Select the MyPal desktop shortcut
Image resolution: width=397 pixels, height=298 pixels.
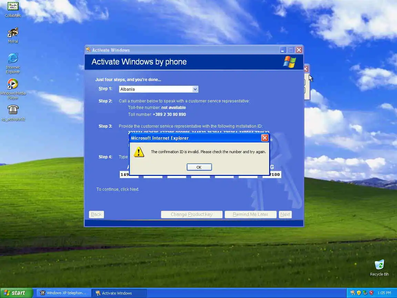(13, 36)
